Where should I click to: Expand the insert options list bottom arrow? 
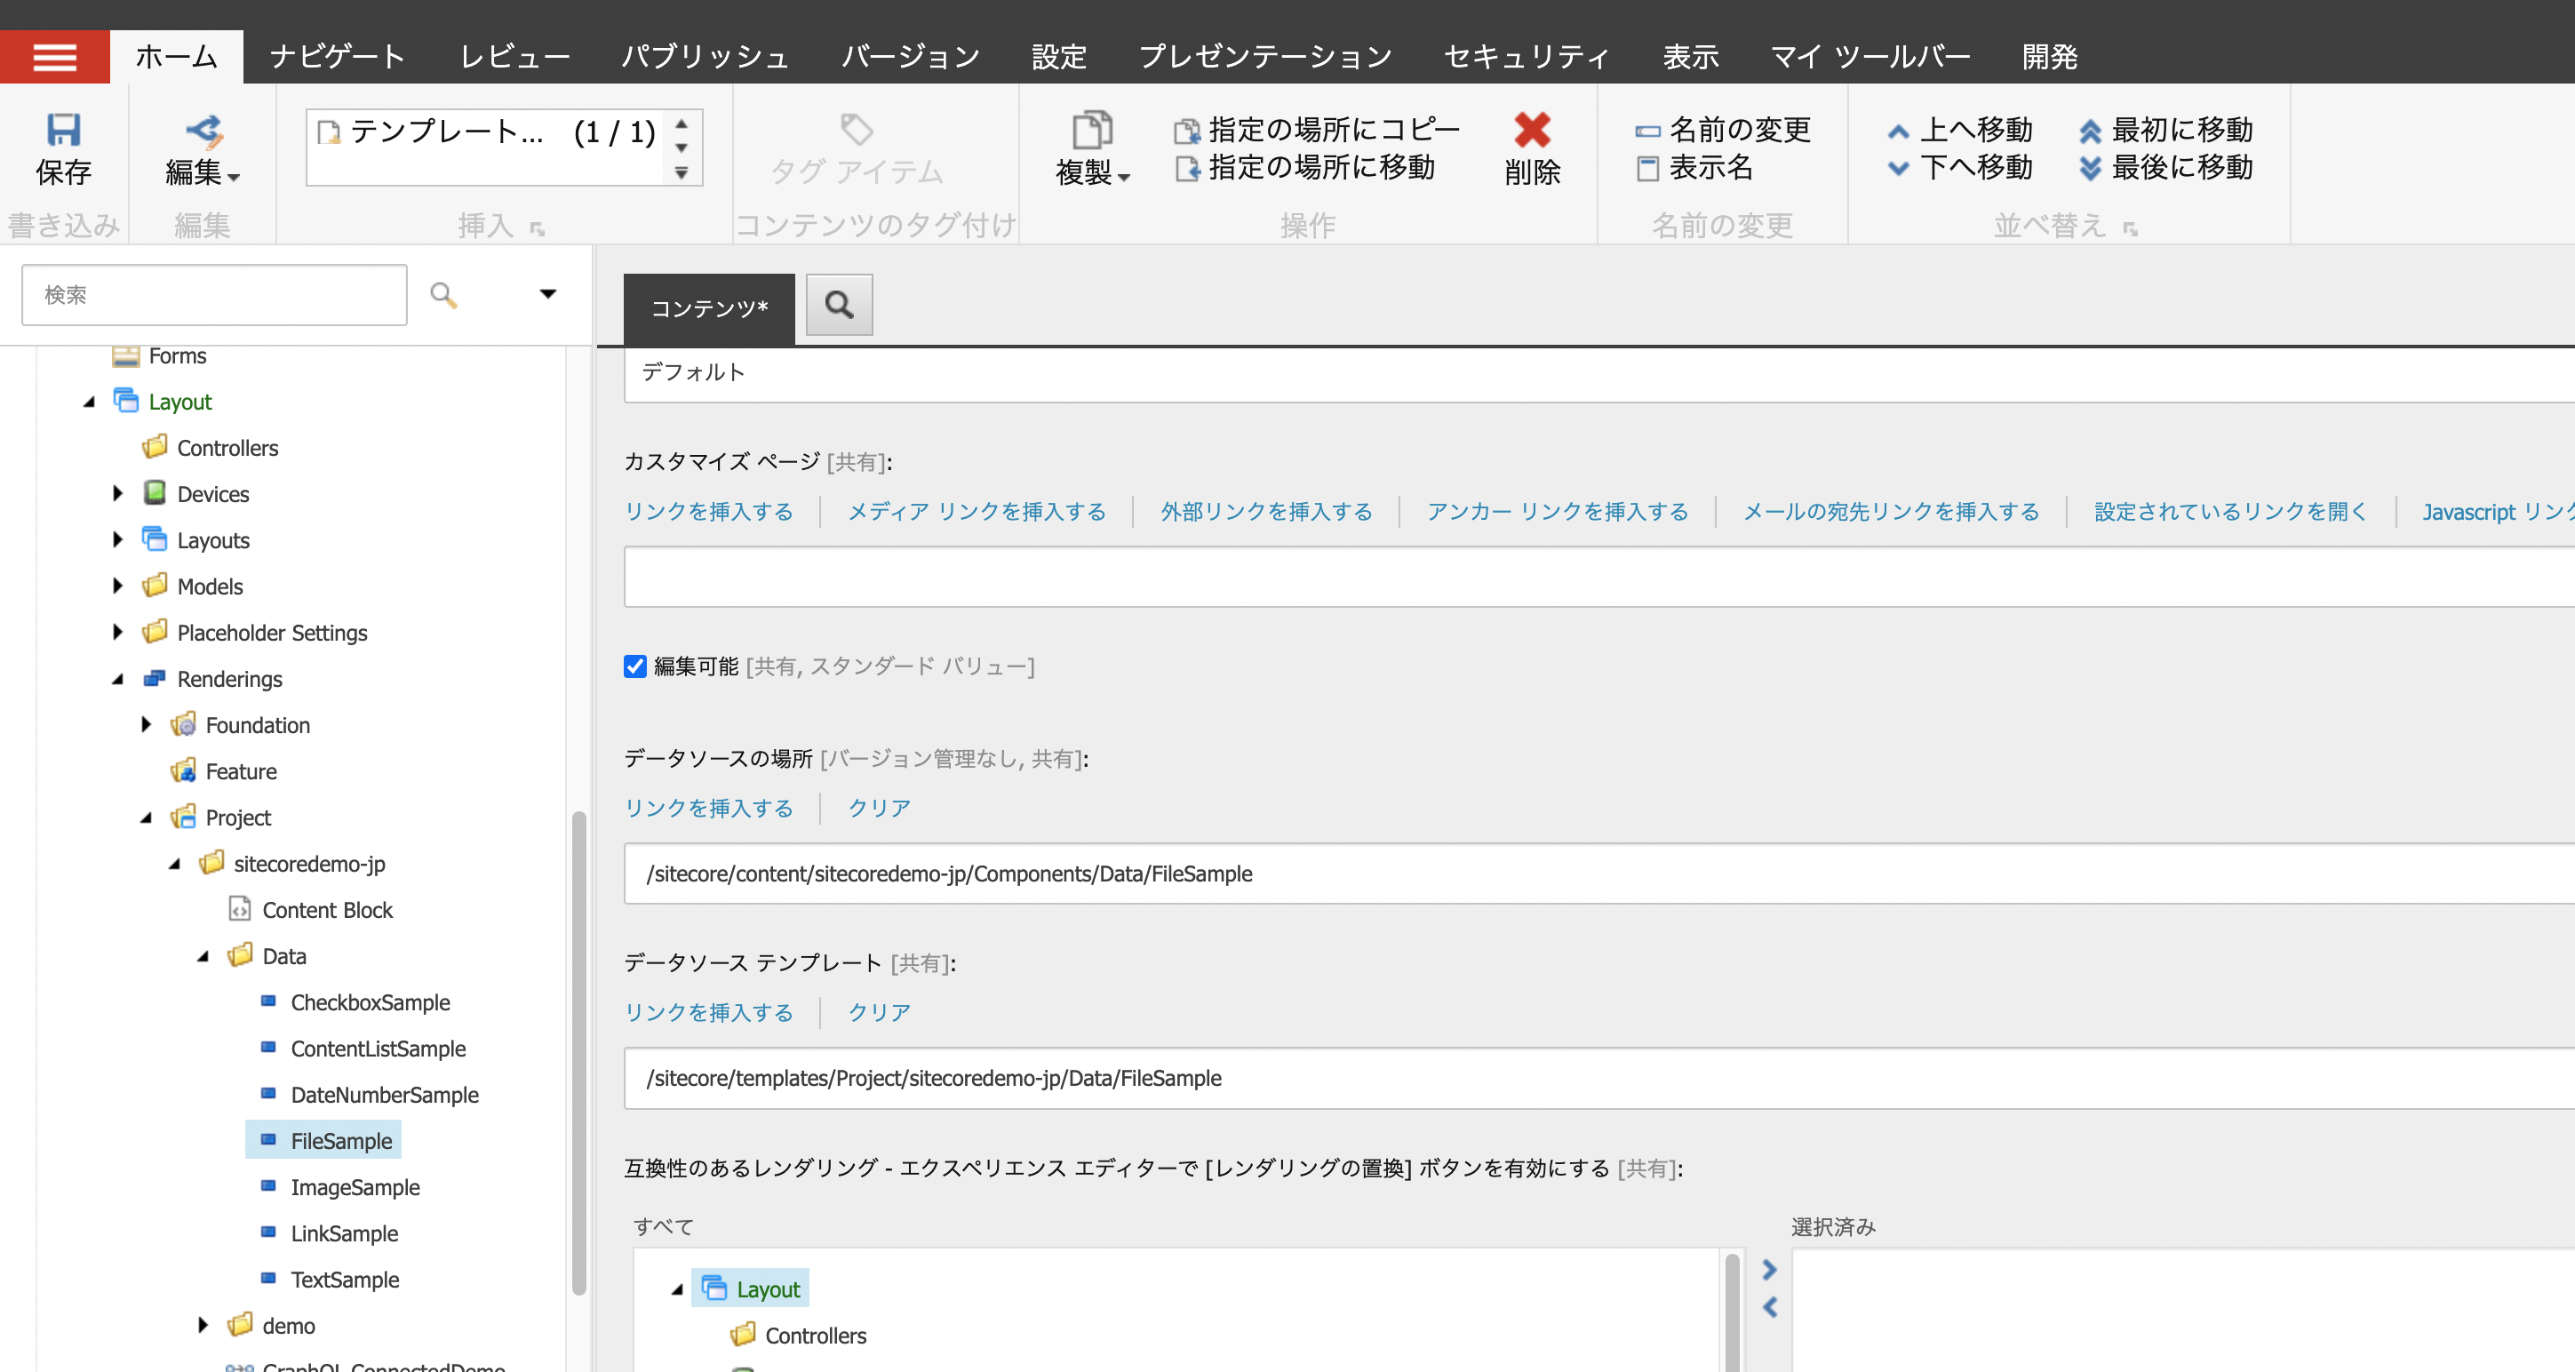(681, 173)
